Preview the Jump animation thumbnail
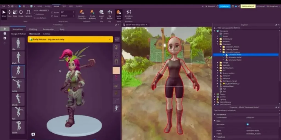The height and width of the screenshot is (140, 281). [18, 86]
